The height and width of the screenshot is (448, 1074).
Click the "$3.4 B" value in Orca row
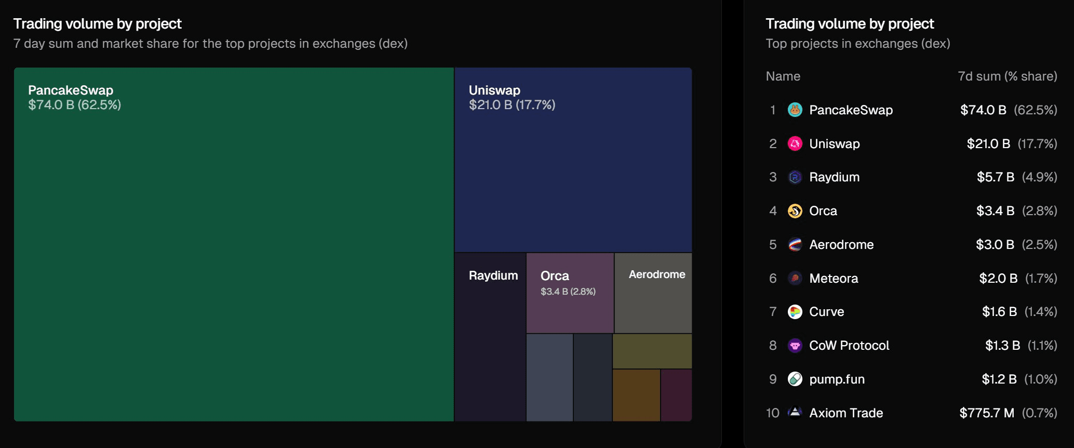pos(995,211)
